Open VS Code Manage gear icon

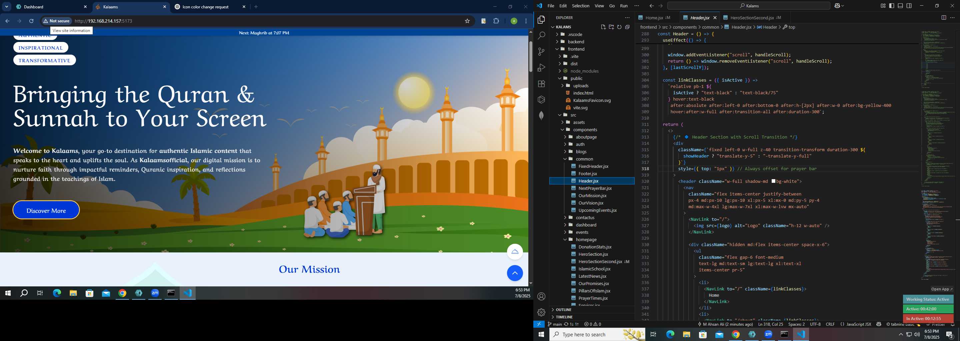[541, 312]
